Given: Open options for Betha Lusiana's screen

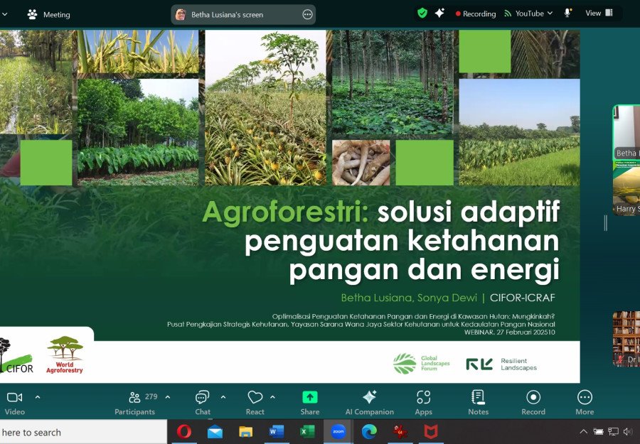Looking at the screenshot, I should (307, 14).
